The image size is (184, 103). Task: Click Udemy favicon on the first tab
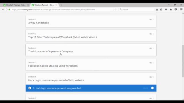click(4, 5)
